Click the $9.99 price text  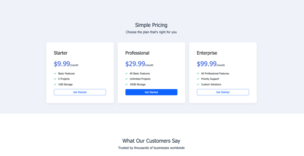[x=62, y=64]
